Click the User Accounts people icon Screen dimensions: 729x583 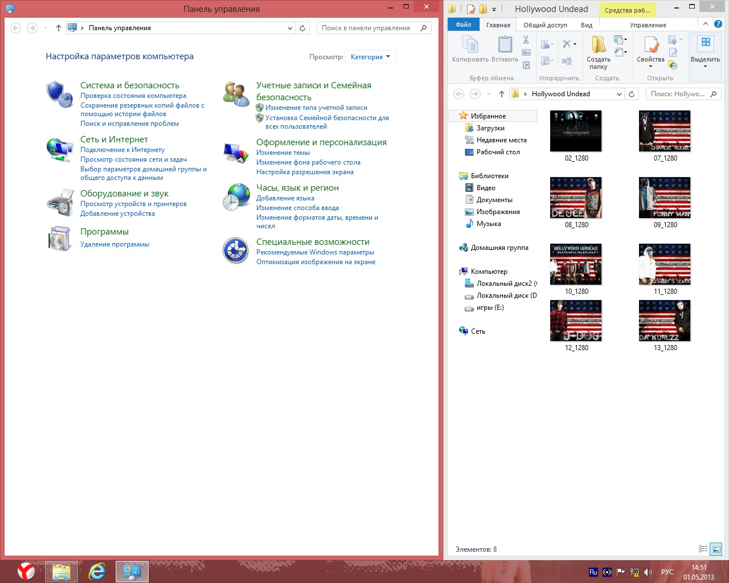[x=236, y=94]
